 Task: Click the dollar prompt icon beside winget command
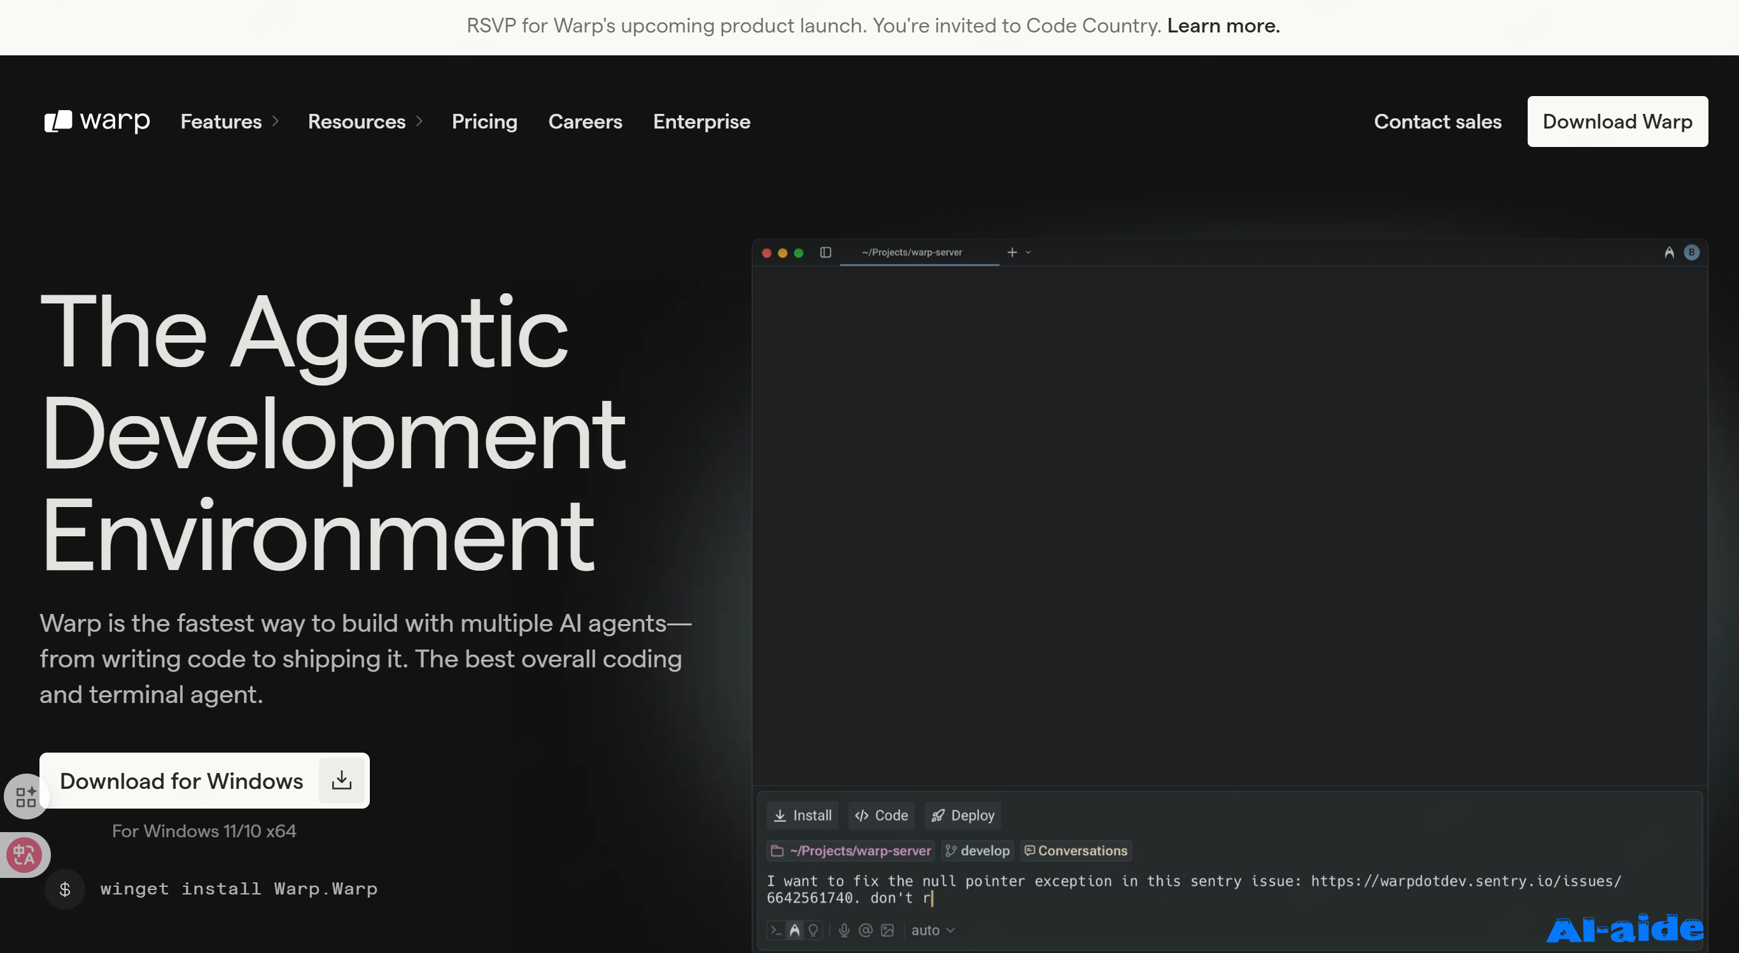pyautogui.click(x=65, y=889)
